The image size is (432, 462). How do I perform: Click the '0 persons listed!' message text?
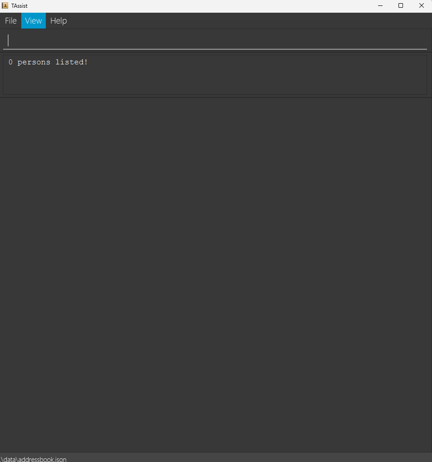click(48, 62)
